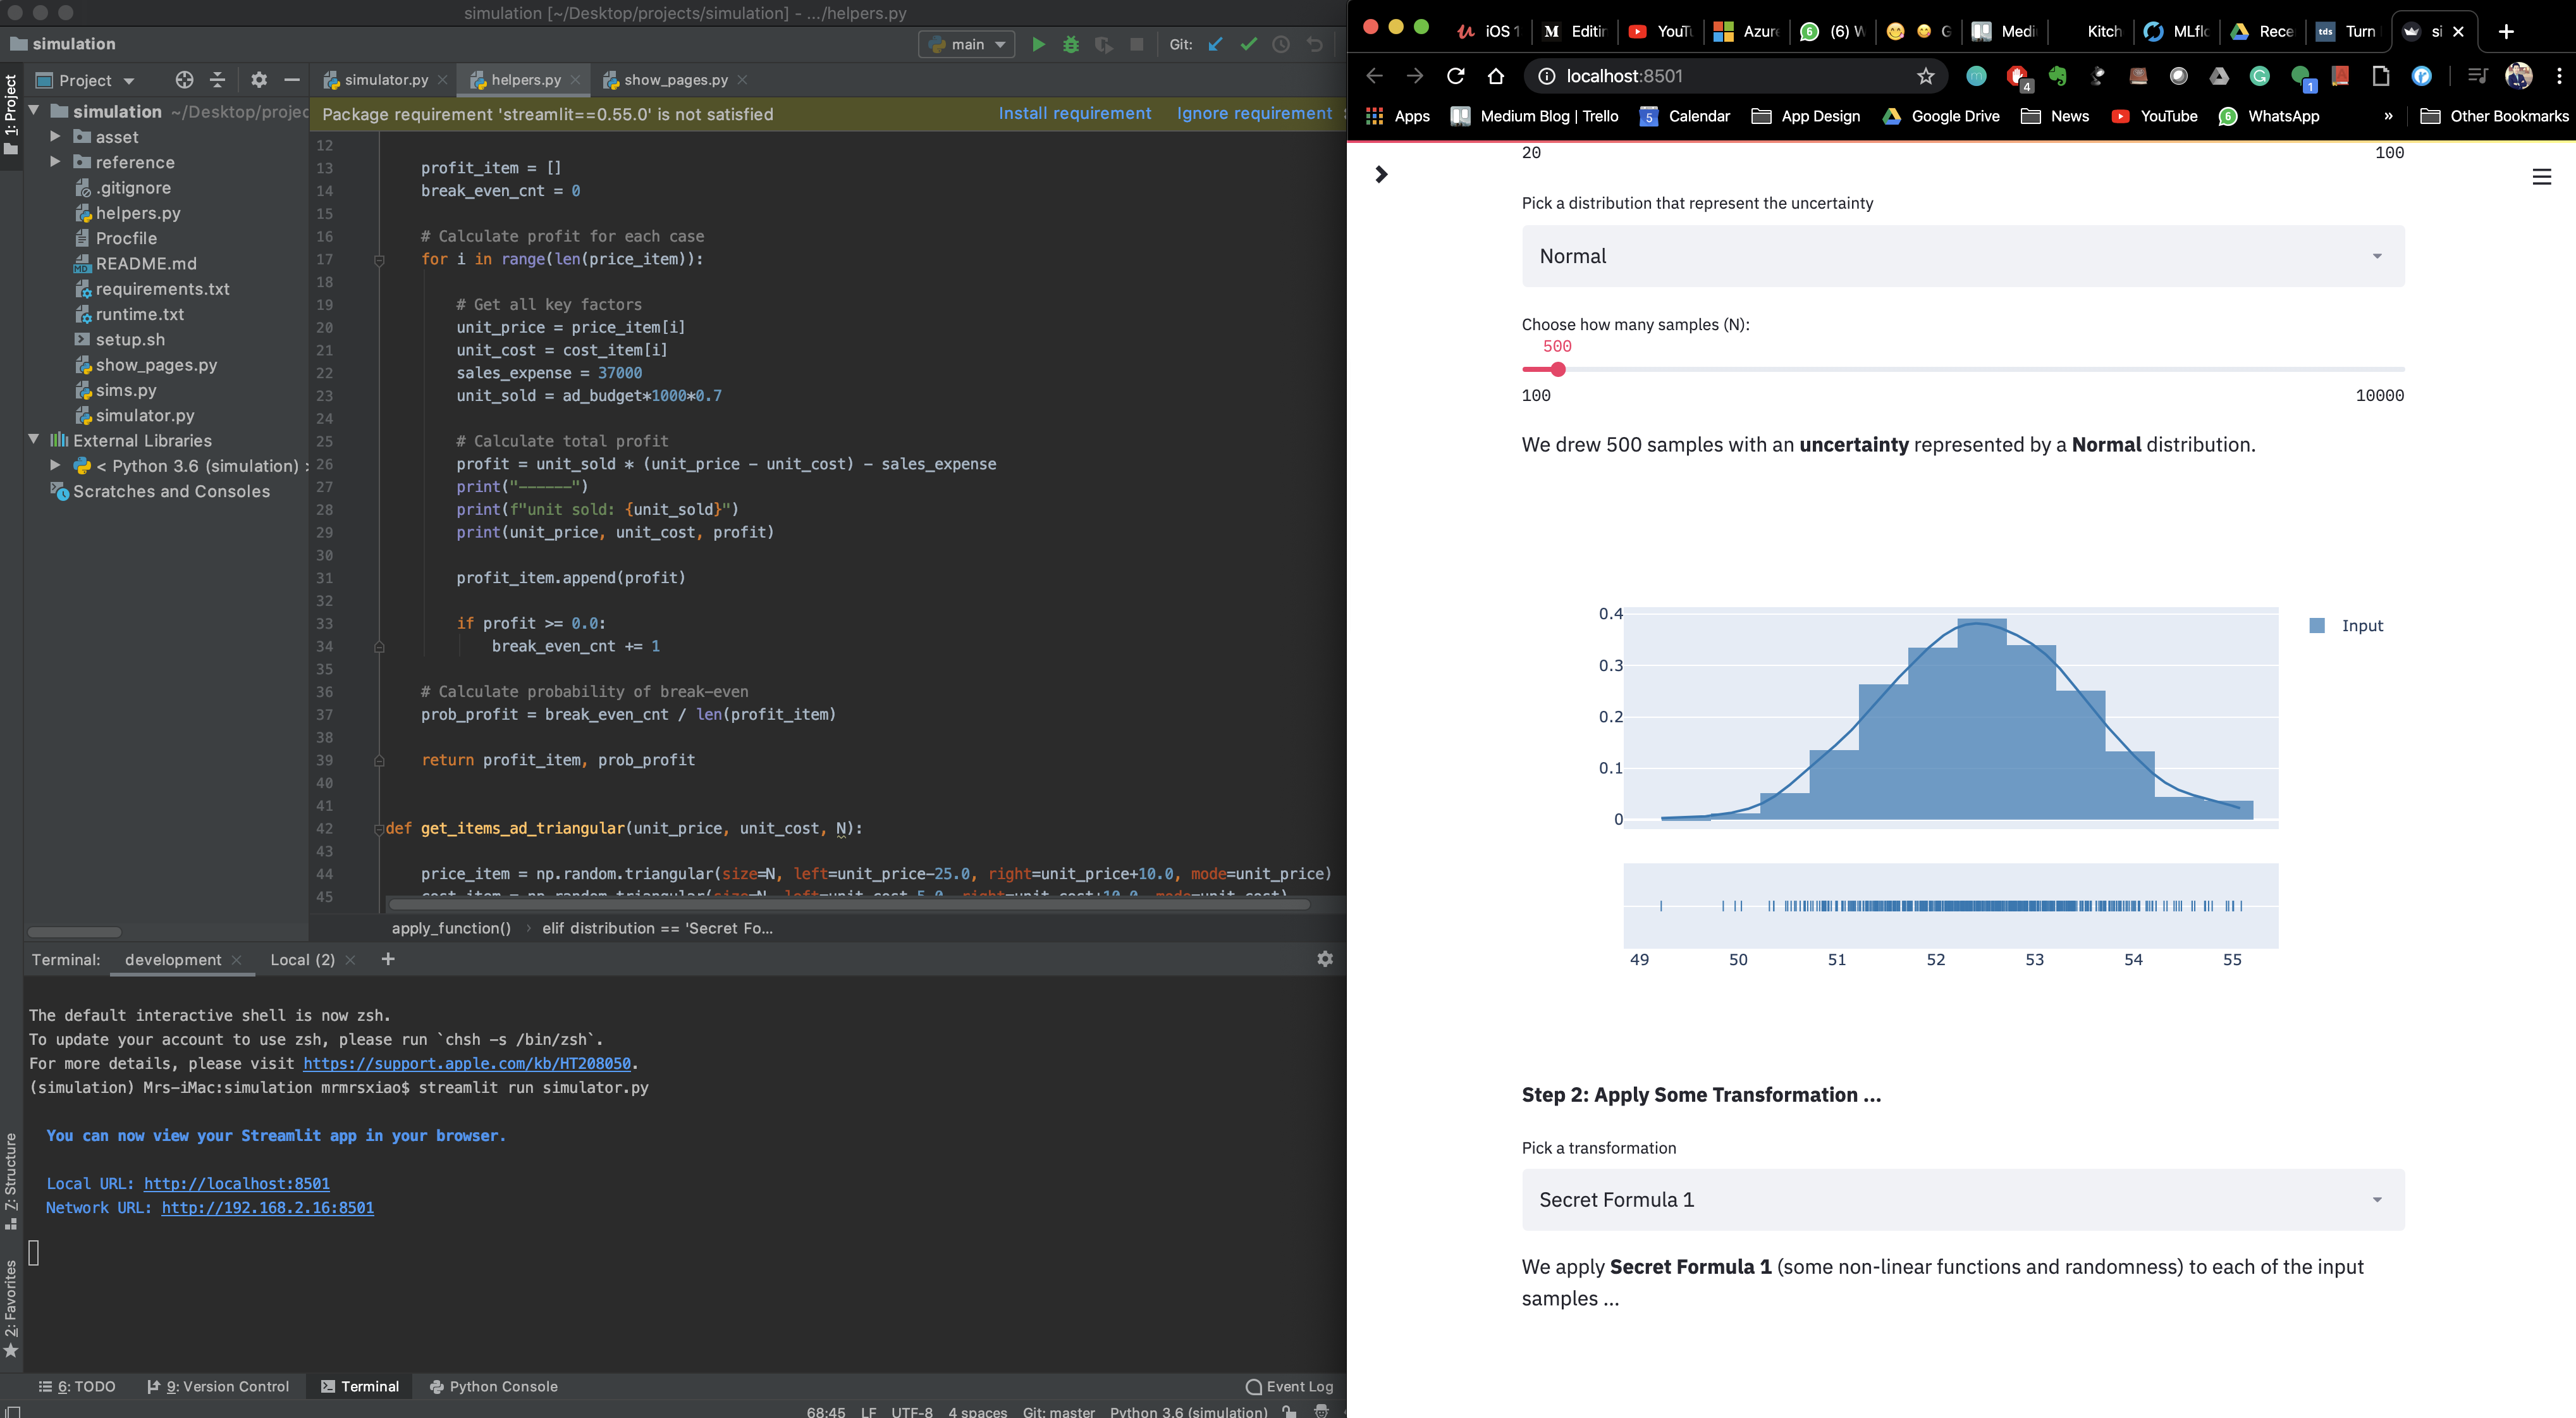Viewport: 2576px width, 1418px height.
Task: Click the Debug bug icon
Action: (x=1071, y=44)
